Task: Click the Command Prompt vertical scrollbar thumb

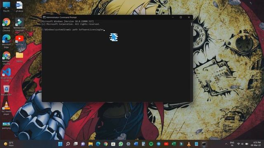Action: [191, 24]
